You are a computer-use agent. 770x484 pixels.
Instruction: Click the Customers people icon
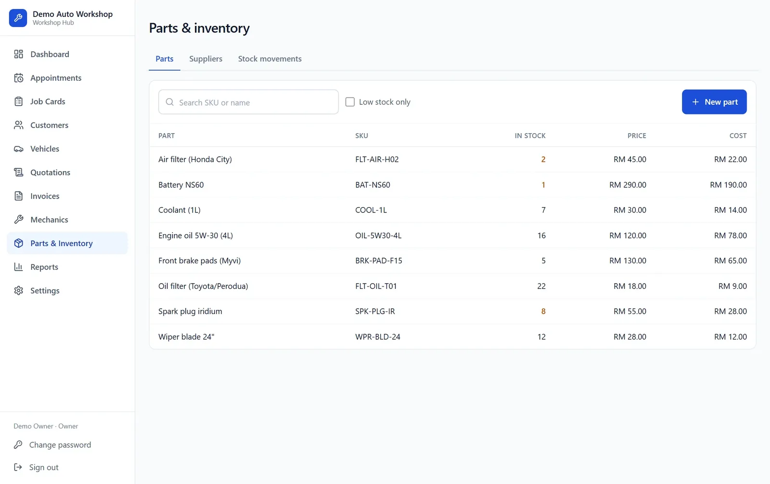18,125
